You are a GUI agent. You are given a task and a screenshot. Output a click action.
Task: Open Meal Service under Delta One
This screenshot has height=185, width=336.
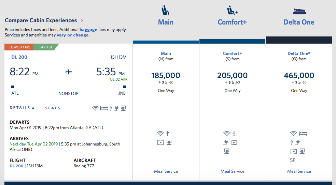299,171
